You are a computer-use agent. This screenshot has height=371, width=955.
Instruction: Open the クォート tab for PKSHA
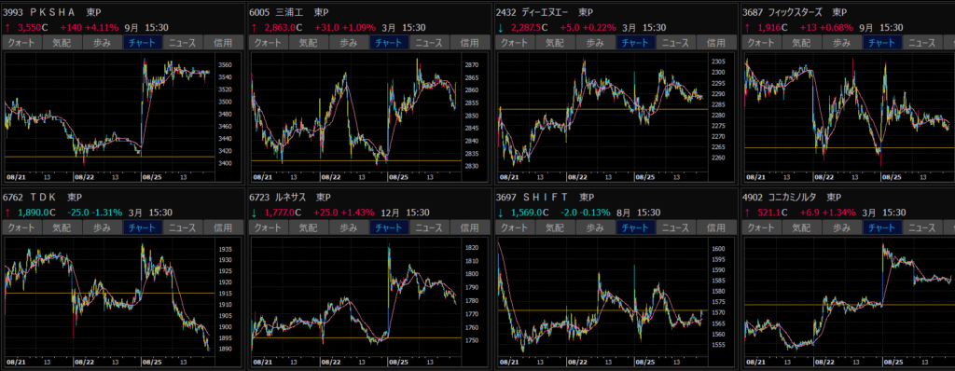(22, 43)
